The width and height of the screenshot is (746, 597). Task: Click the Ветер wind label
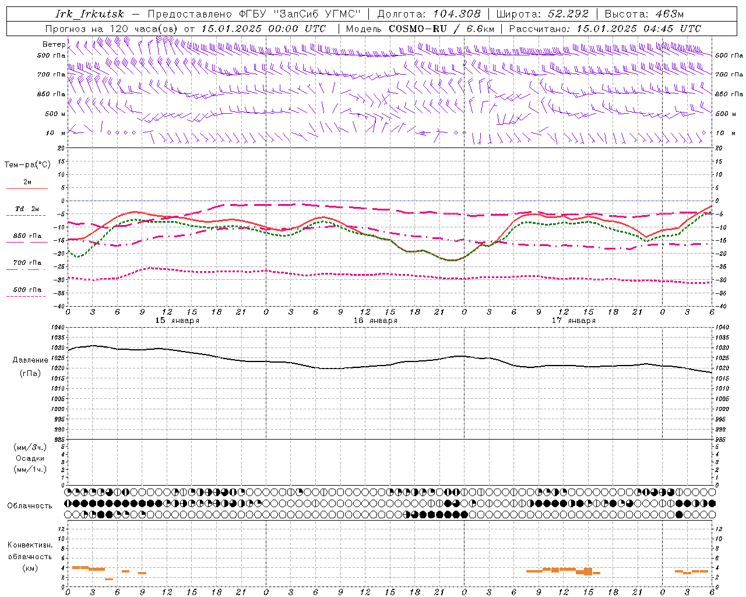pyautogui.click(x=54, y=44)
